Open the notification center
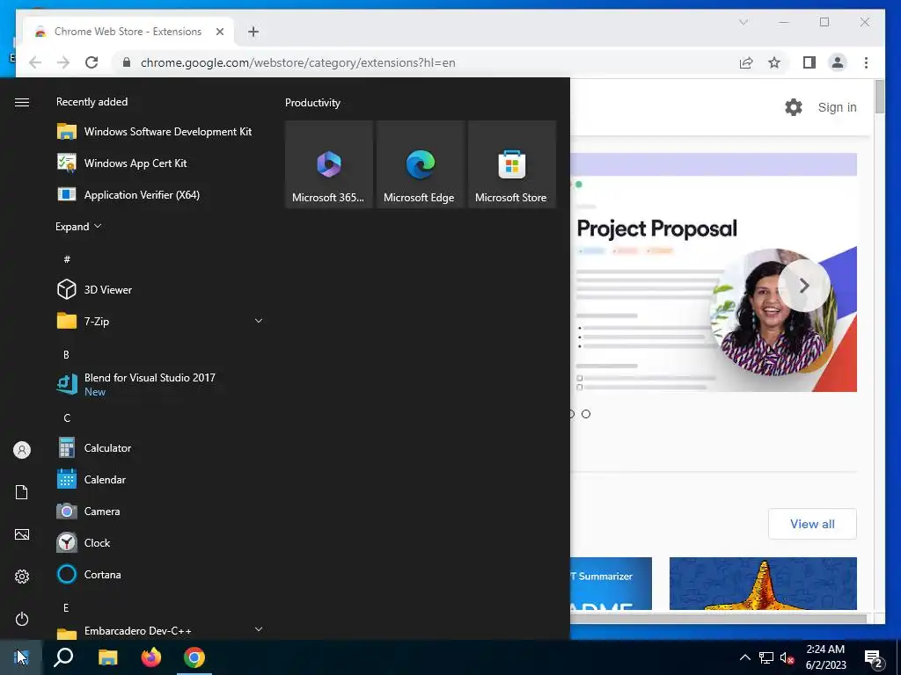901x675 pixels. [x=874, y=657]
